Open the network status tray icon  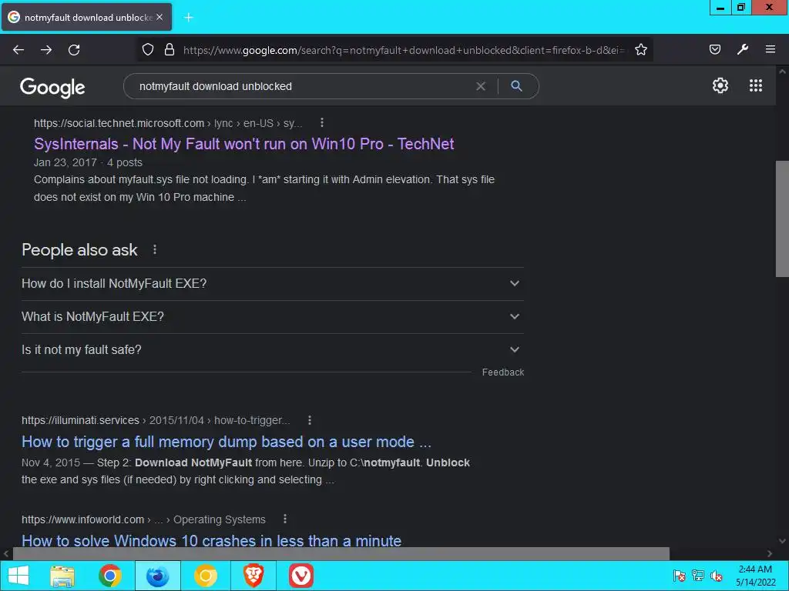point(698,576)
